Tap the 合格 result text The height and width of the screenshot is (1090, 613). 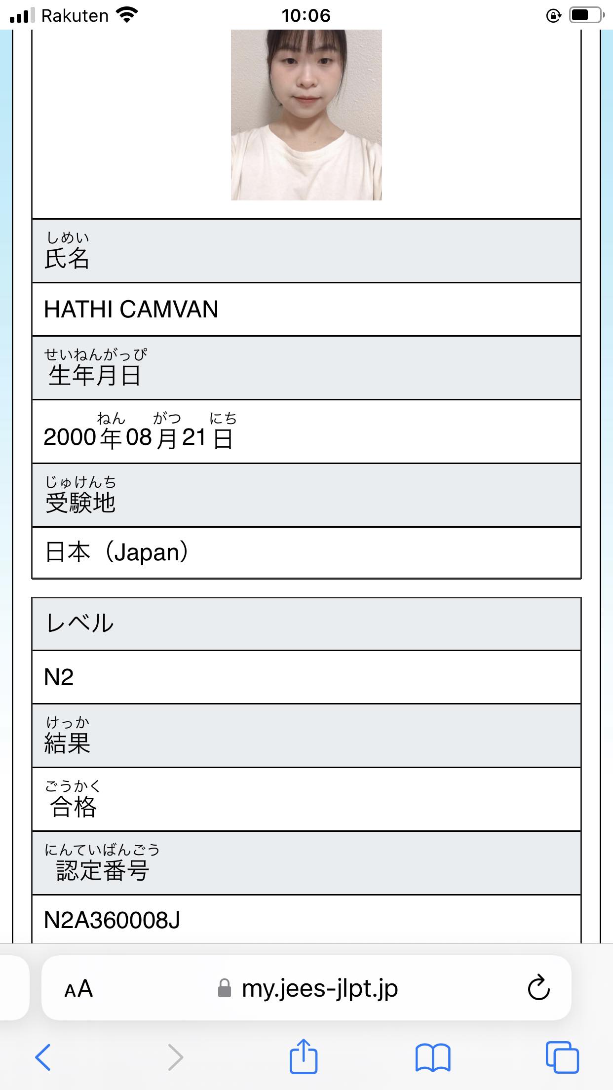(73, 807)
